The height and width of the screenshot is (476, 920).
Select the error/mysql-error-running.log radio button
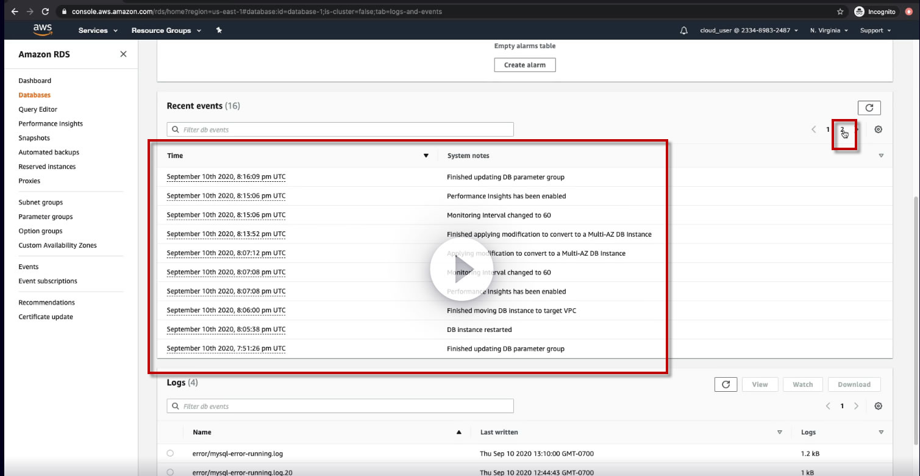(170, 453)
